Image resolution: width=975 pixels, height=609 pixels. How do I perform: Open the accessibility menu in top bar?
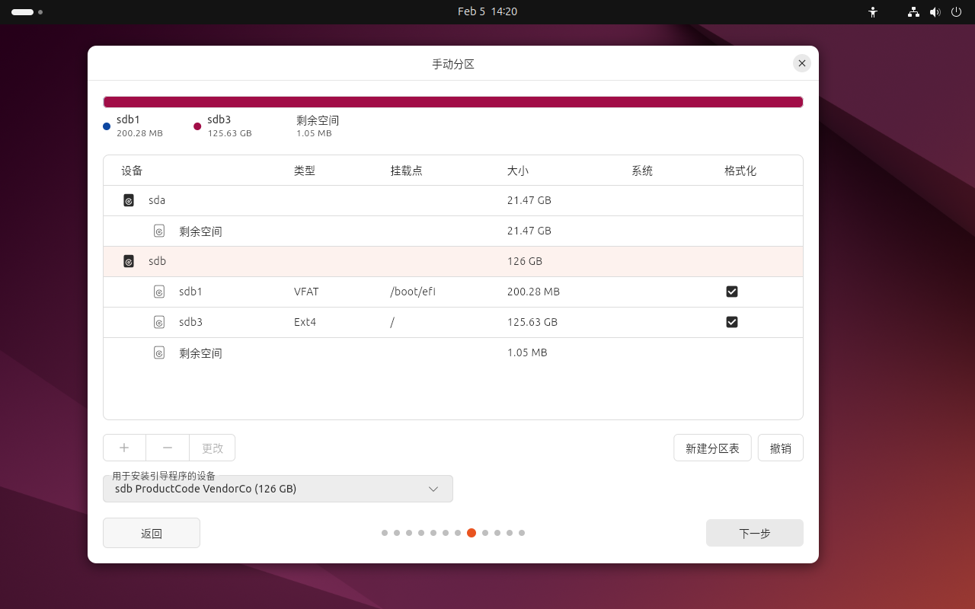[x=873, y=12]
